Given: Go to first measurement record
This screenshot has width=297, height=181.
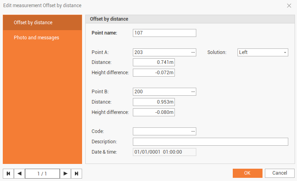Looking at the screenshot, I should point(8,173).
